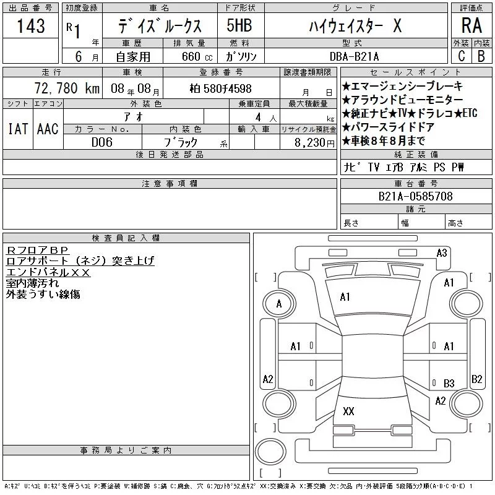Click grade ハイウェイスター X
Screen dimensions: 495x495
(x=355, y=25)
